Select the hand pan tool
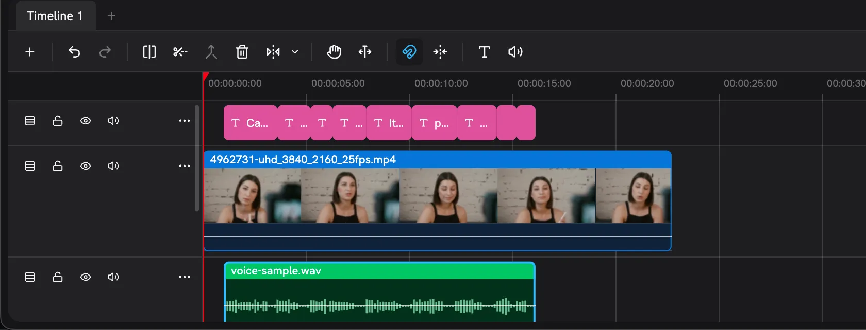Viewport: 866px width, 330px height. click(334, 52)
